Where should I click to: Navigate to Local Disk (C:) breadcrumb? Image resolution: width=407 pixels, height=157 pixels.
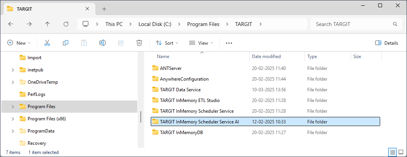pos(155,24)
